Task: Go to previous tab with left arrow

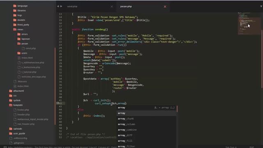Action: coord(58,6)
